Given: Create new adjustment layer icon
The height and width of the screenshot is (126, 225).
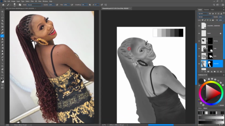Looking at the screenshot, I should (212, 71).
